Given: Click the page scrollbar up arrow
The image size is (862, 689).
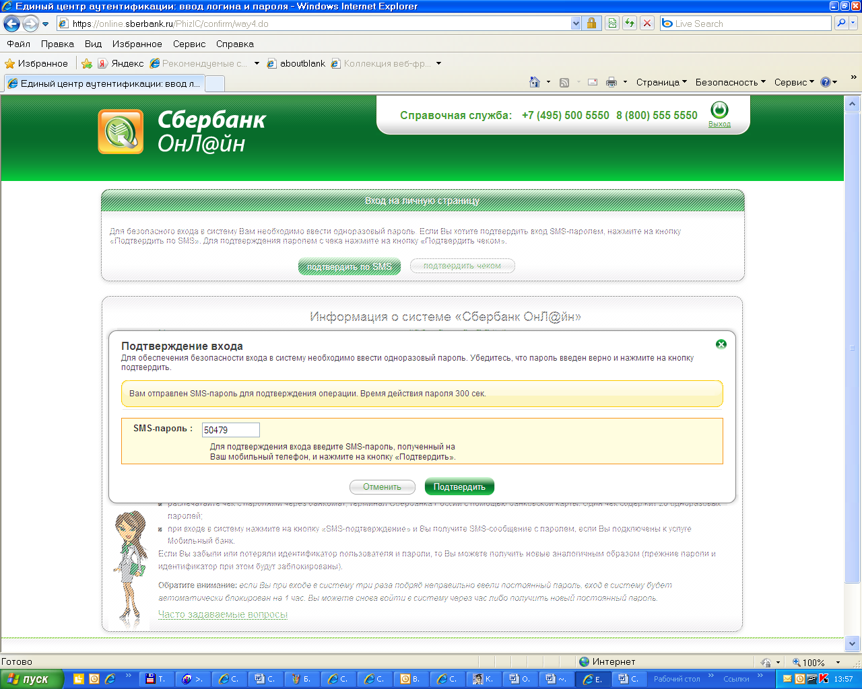Looking at the screenshot, I should [x=852, y=104].
